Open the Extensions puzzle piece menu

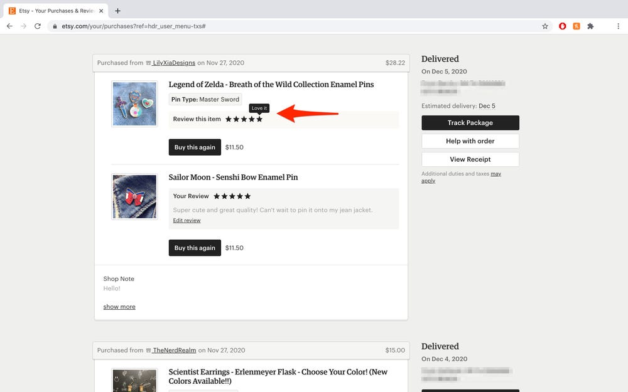point(590,26)
